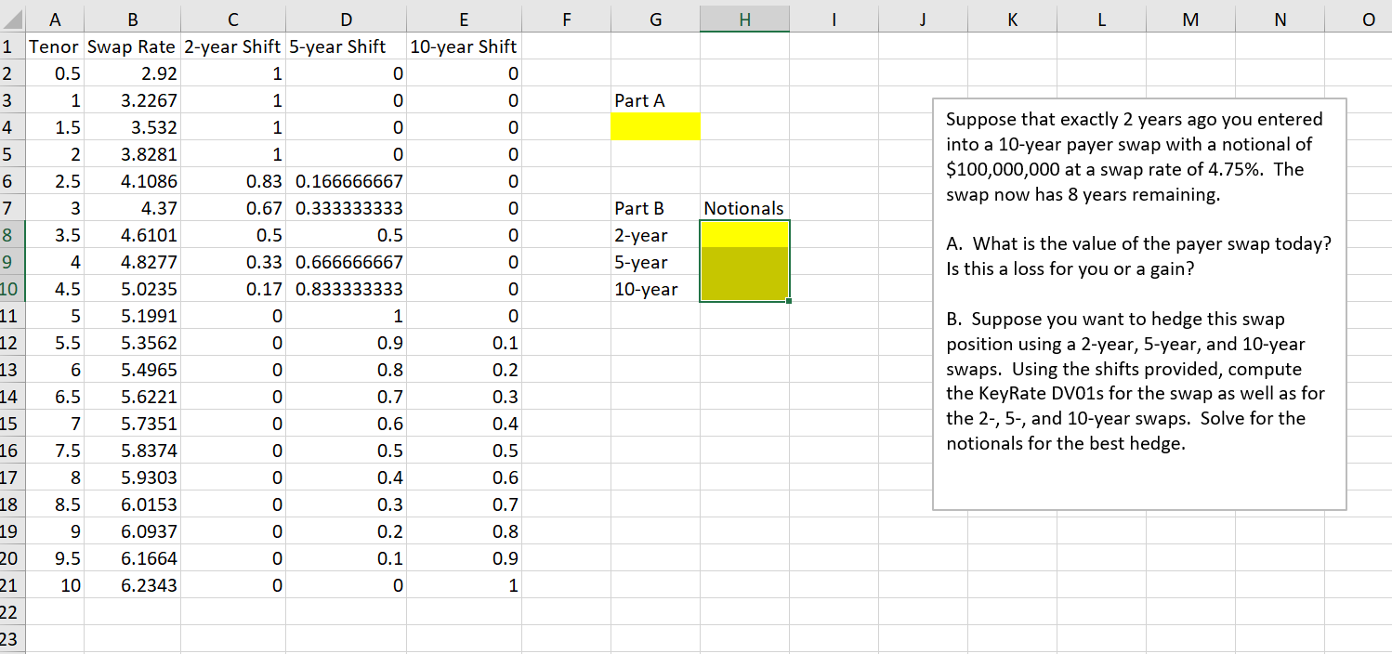
Task: Select 2-year shift cell 0.67
Action: [x=233, y=208]
